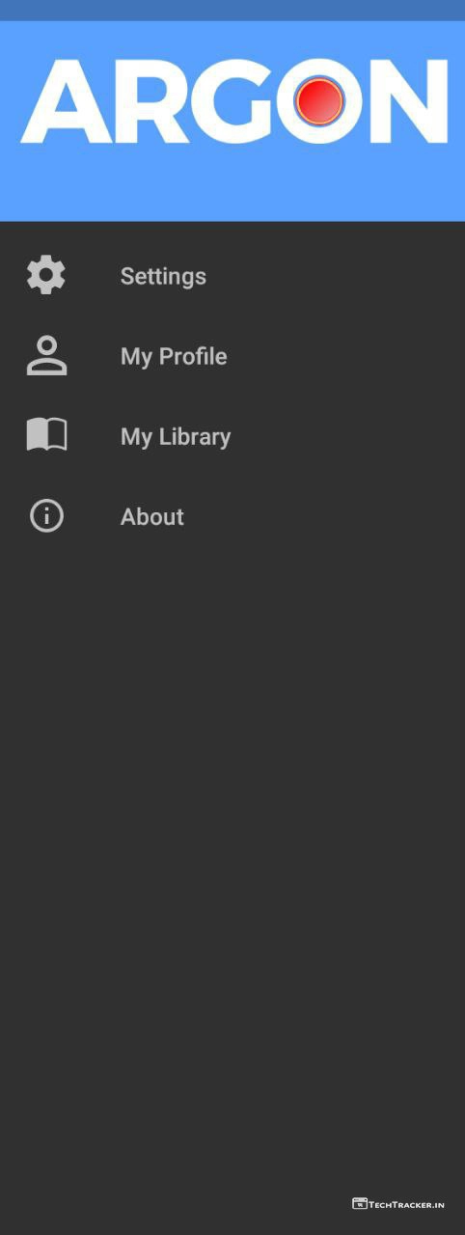Click the letter G in the ARGON banner
The image size is (465, 1235).
coord(232,101)
